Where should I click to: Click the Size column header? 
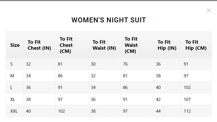pyautogui.click(x=15, y=45)
